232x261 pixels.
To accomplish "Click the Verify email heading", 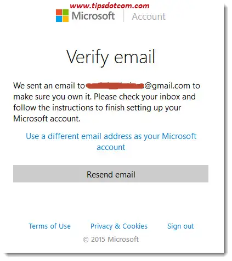I will (x=111, y=57).
